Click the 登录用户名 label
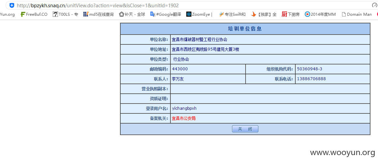Screen dimensions: 378x162 (x=157, y=108)
